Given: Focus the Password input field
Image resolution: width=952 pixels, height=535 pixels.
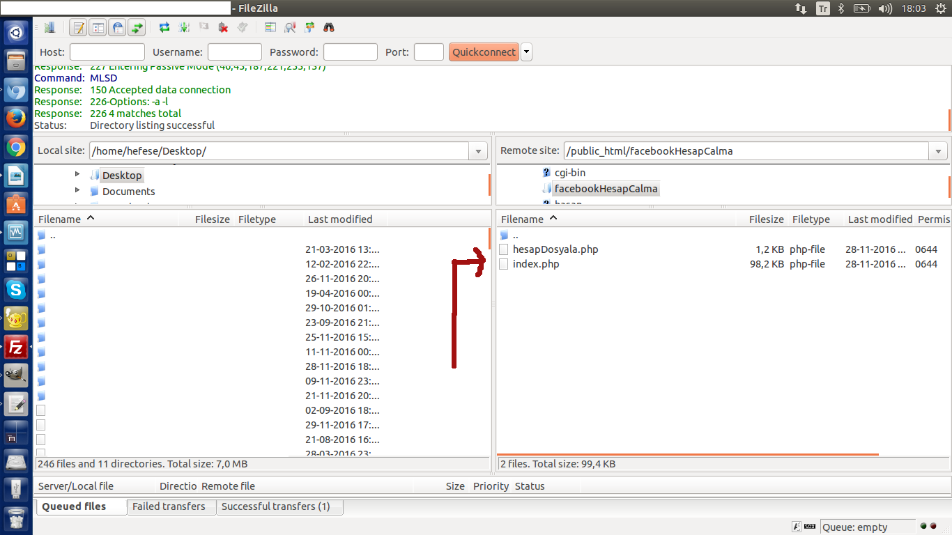Looking at the screenshot, I should click(351, 52).
